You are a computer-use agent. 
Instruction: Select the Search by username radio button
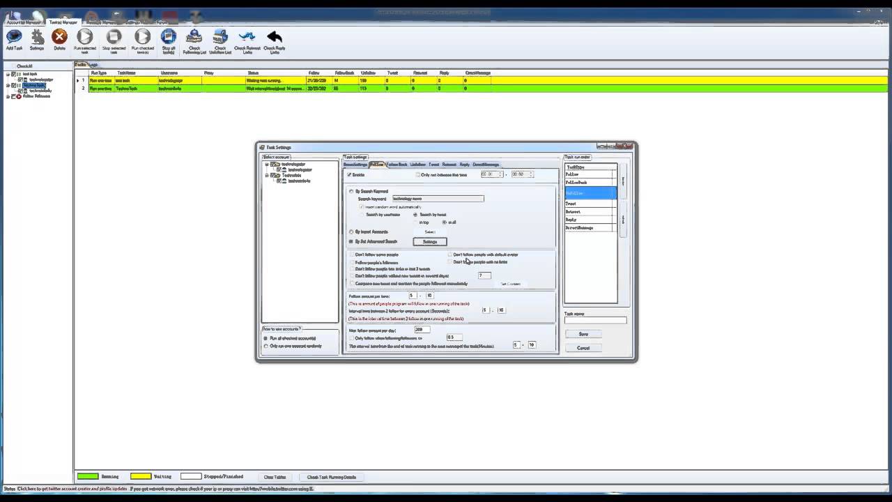pyautogui.click(x=362, y=215)
